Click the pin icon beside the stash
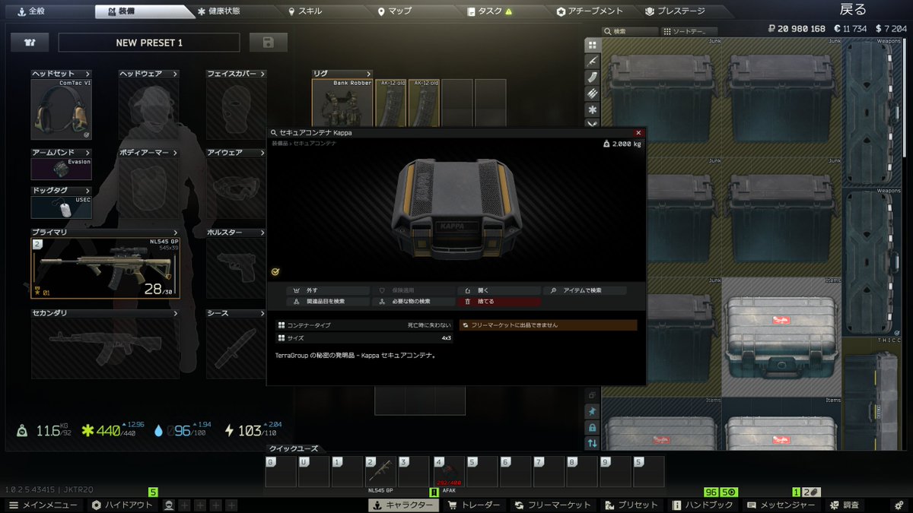Image resolution: width=913 pixels, height=513 pixels. tap(593, 411)
